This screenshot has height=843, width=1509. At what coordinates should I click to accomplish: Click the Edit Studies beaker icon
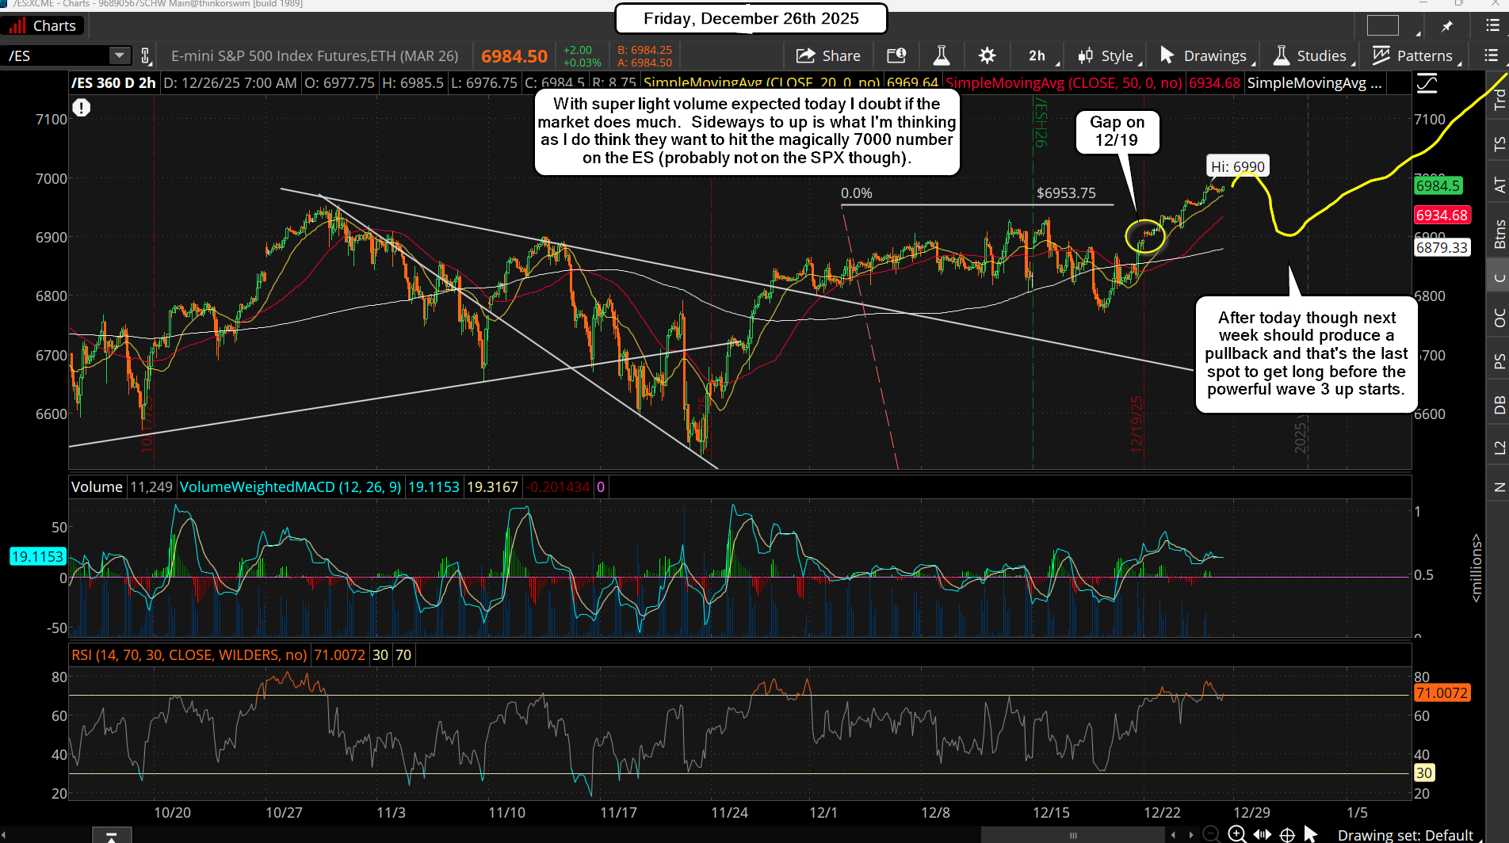pos(942,55)
